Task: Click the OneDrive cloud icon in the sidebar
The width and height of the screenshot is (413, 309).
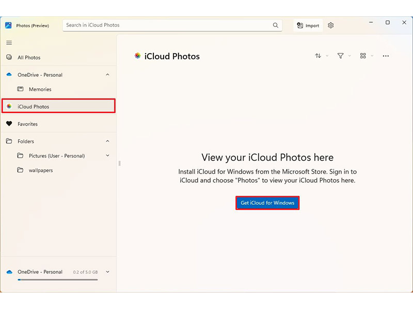Action: (9, 75)
